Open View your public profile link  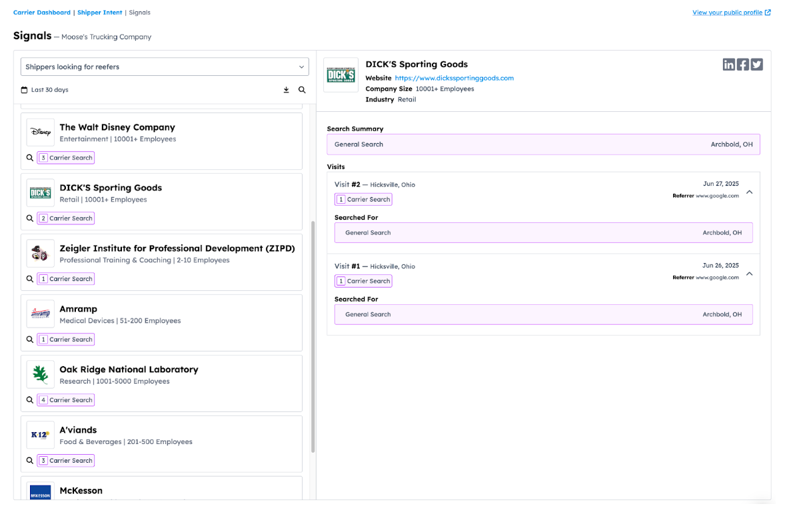click(727, 13)
